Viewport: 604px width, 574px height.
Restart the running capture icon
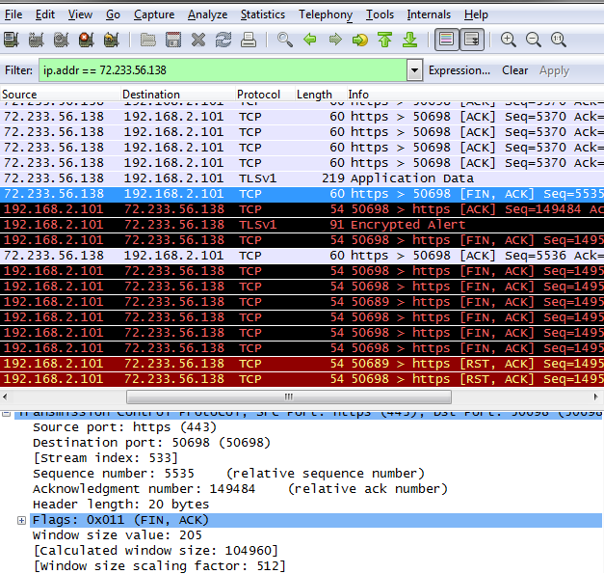tap(112, 40)
